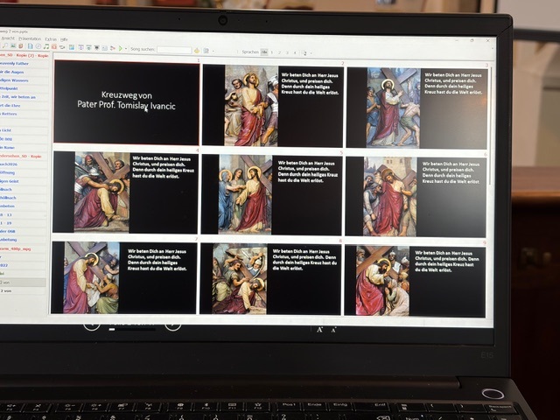The width and height of the screenshot is (560, 420).
Task: Select the 'Kreuzweg von Pater Prof.' title slide
Action: point(127,101)
